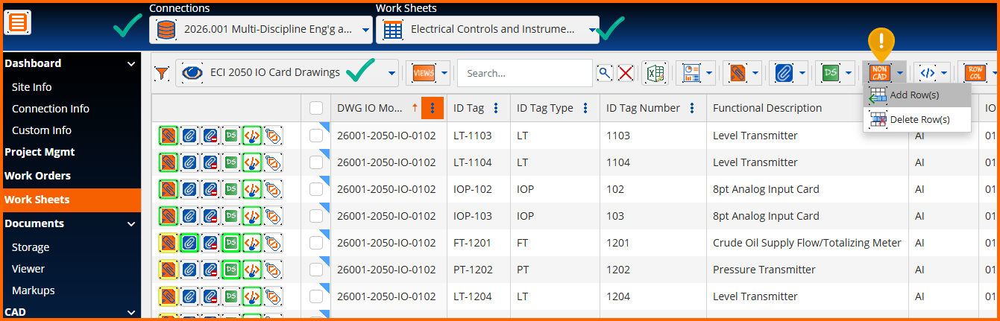The image size is (1000, 321).
Task: Click the funnel filter icon
Action: (162, 73)
